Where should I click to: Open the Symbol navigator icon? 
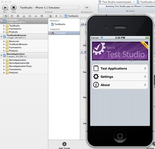[x=12, y=16]
